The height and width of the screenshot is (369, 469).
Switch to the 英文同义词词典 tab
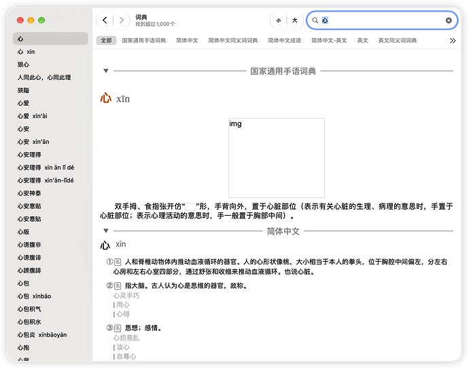click(x=398, y=40)
